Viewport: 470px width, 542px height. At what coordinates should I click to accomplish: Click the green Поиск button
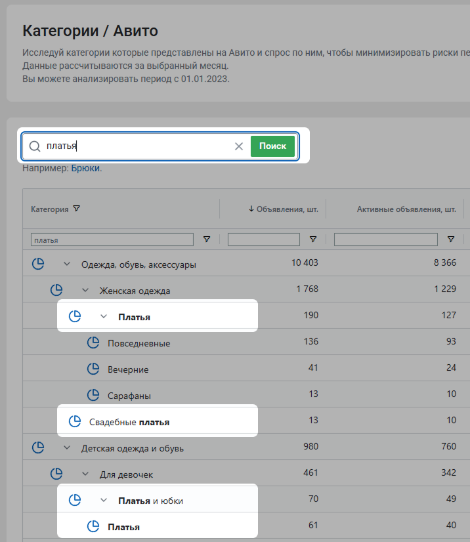click(x=272, y=146)
